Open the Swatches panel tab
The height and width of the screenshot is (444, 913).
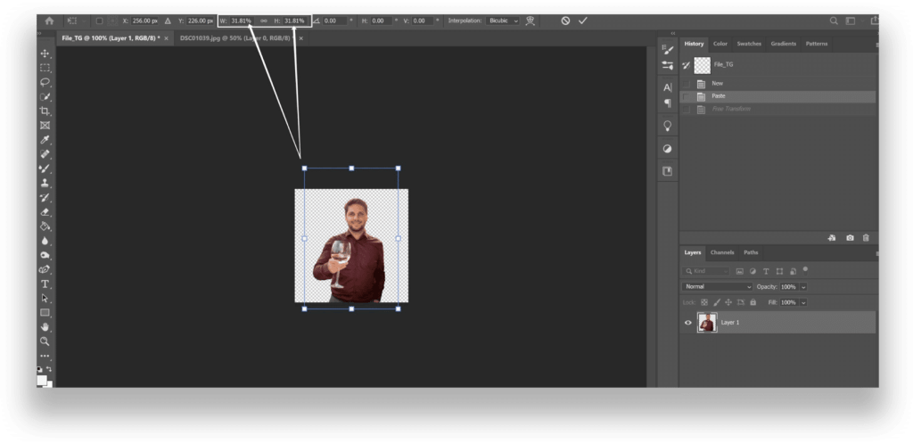(x=749, y=44)
